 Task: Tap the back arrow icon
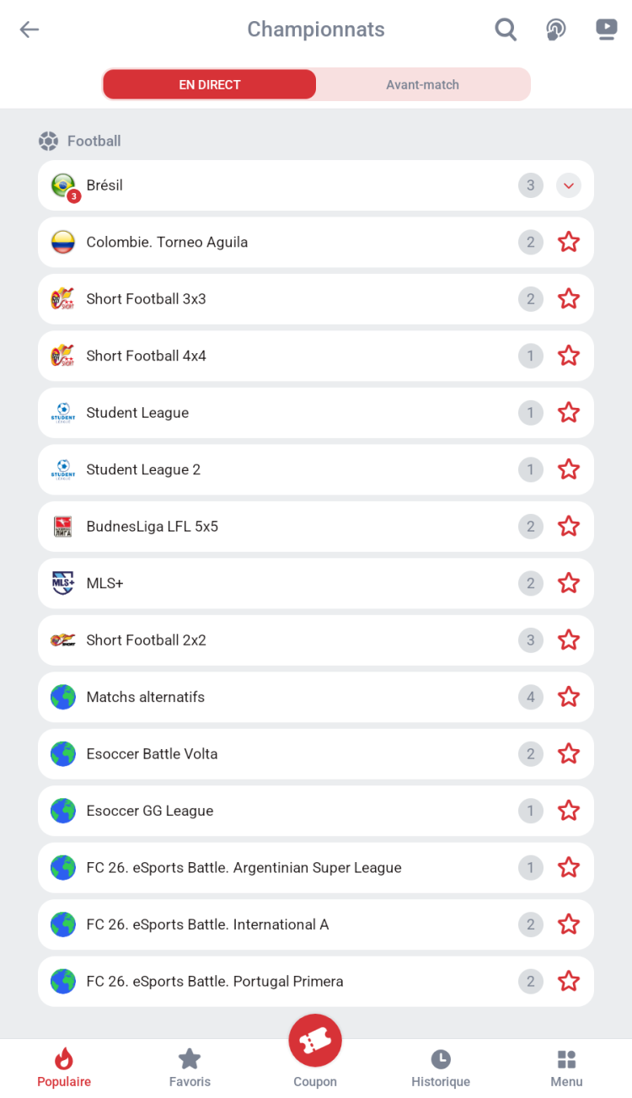tap(29, 29)
